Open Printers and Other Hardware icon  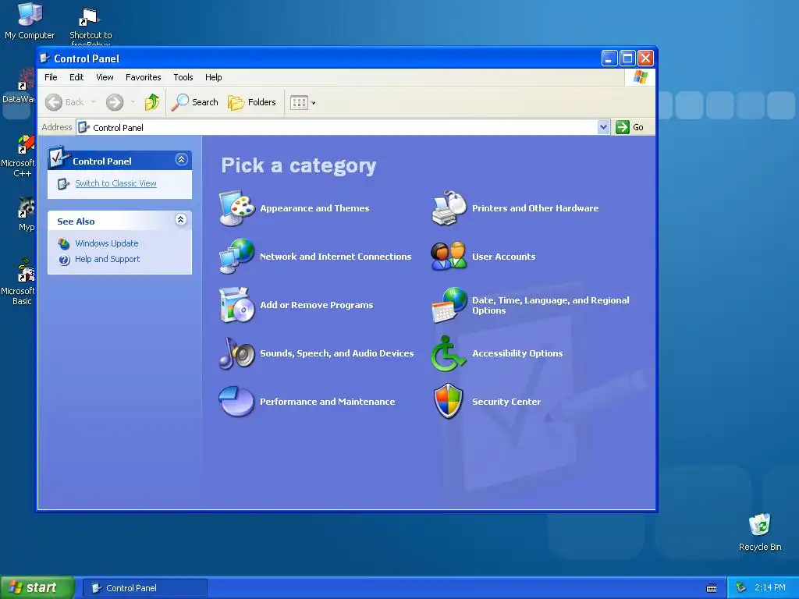coord(449,207)
